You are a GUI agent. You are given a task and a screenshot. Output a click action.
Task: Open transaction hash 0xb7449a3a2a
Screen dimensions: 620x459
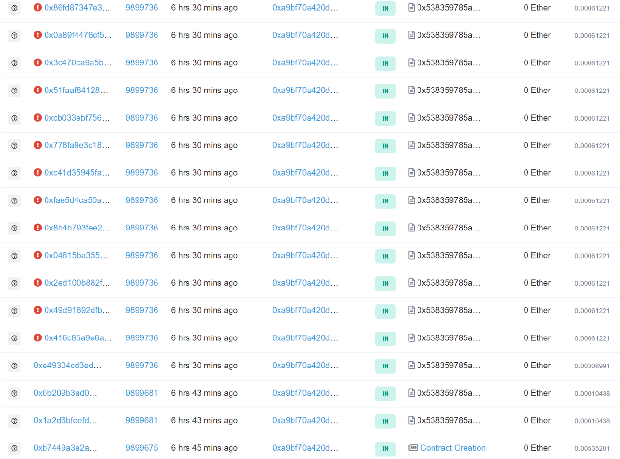(65, 448)
